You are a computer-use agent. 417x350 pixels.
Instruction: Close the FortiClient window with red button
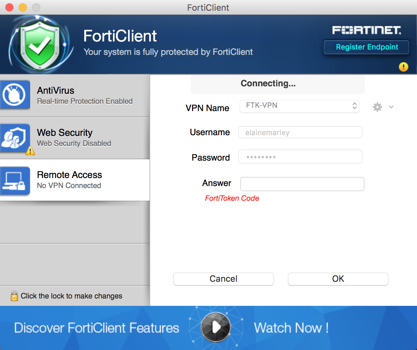tap(9, 7)
